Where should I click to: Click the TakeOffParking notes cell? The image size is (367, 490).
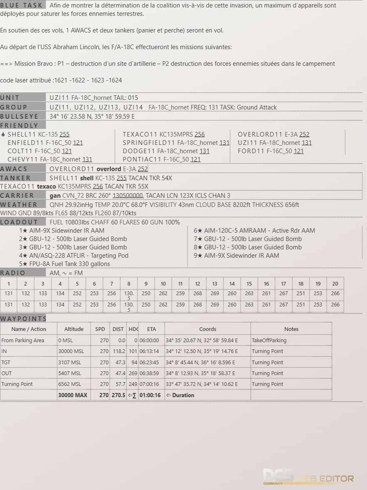click(291, 340)
